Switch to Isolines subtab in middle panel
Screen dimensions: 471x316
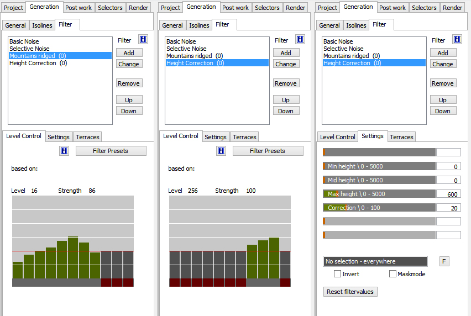(199, 25)
